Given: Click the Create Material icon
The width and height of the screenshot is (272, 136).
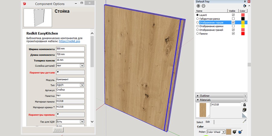Looking at the screenshot, I should pyautogui.click(x=244, y=110).
